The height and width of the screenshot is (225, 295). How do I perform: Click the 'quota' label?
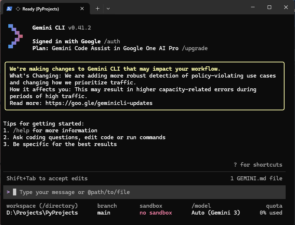point(274,206)
